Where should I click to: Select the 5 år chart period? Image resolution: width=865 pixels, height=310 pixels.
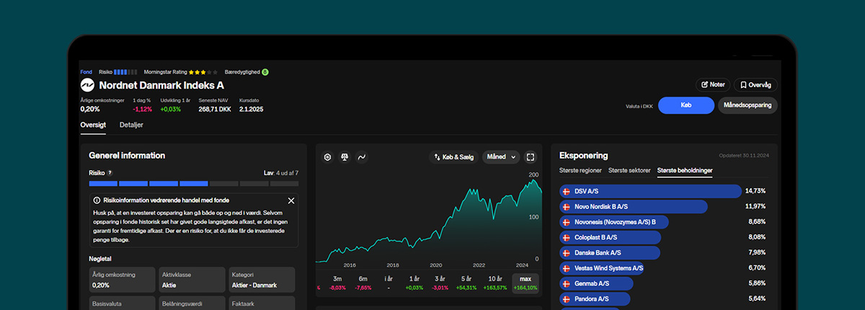click(x=466, y=283)
